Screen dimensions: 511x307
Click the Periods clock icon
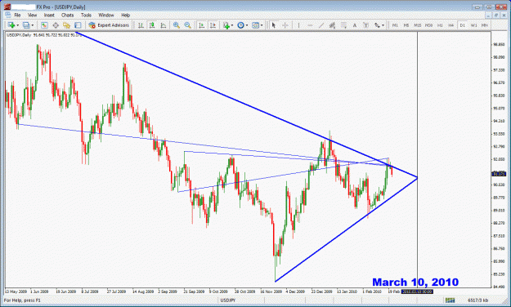click(240, 25)
